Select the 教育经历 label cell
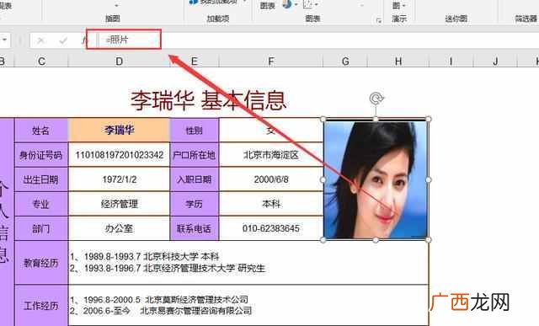This screenshot has width=539, height=326. 41,263
